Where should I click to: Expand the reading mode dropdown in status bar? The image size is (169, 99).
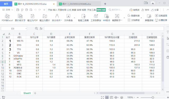click(118, 97)
